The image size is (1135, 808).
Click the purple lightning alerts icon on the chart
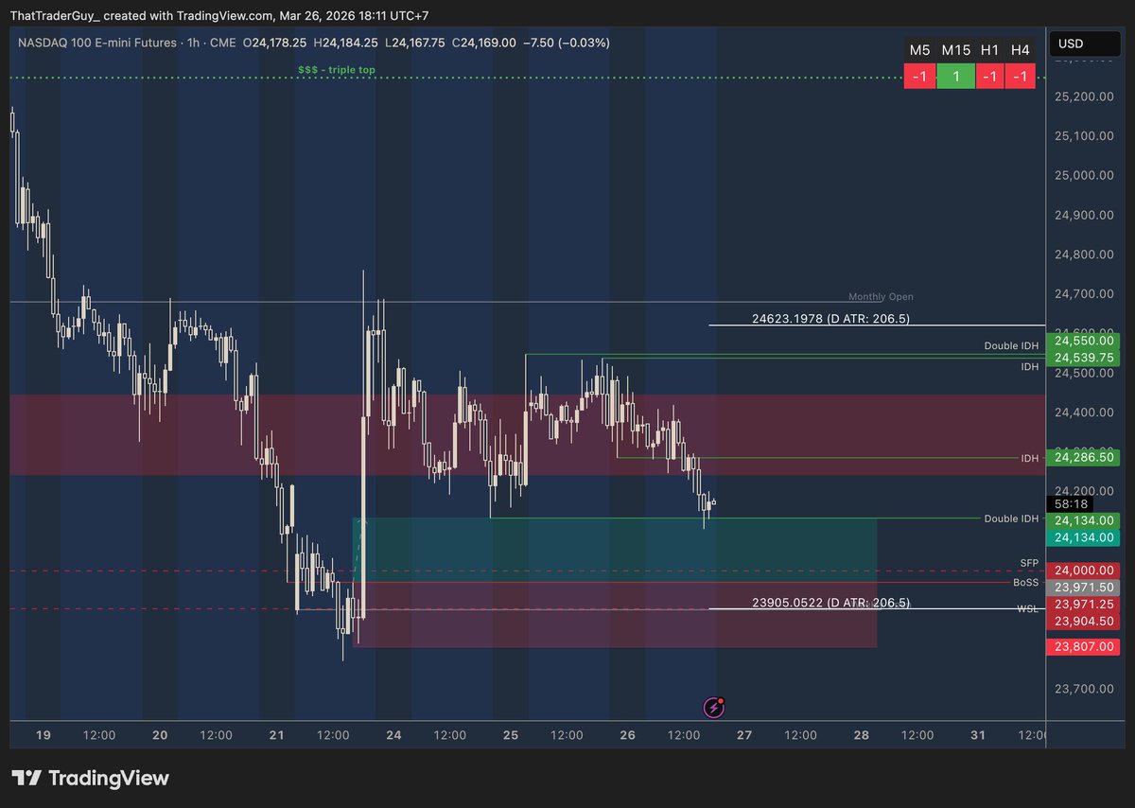coord(713,708)
